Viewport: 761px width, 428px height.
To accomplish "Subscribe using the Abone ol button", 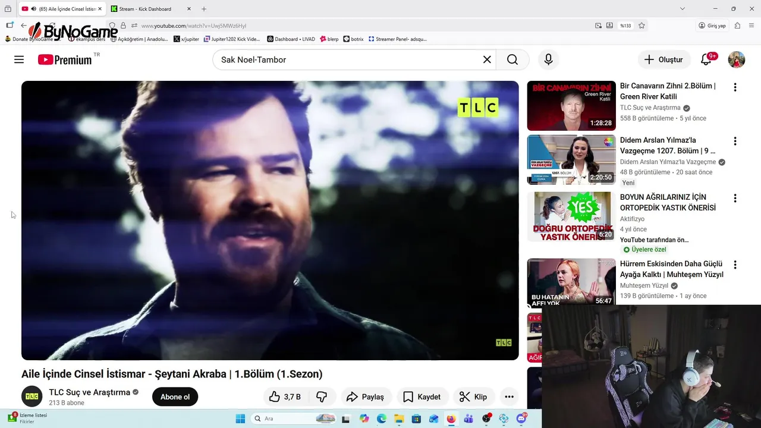I will (x=175, y=396).
